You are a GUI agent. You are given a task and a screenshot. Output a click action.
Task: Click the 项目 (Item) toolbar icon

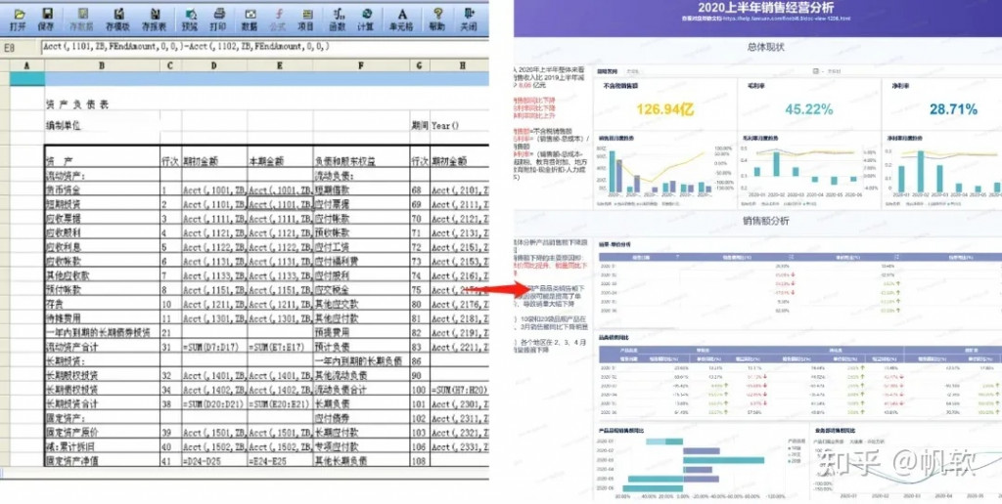[x=306, y=20]
